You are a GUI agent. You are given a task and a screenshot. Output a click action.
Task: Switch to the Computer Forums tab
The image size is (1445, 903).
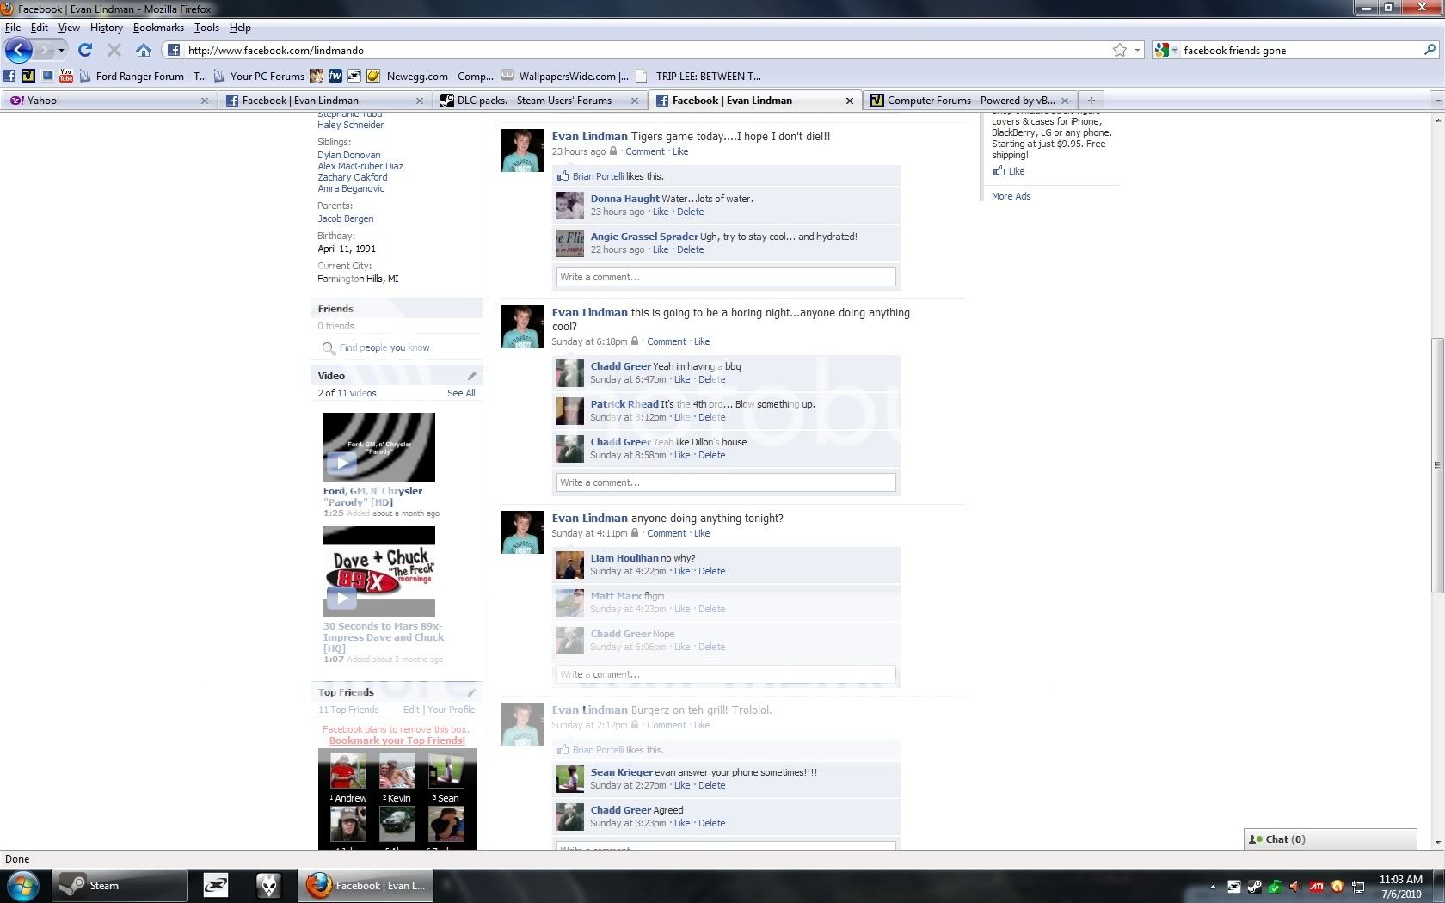tap(970, 101)
